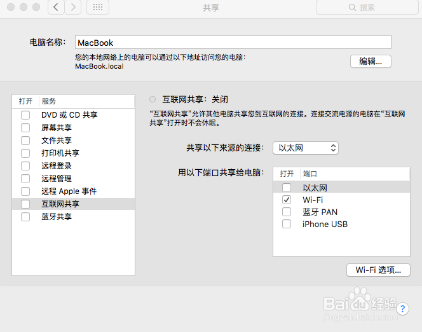Screen dimensions: 422x332
Task: Select 远程管理 service row
Action: (x=73, y=179)
